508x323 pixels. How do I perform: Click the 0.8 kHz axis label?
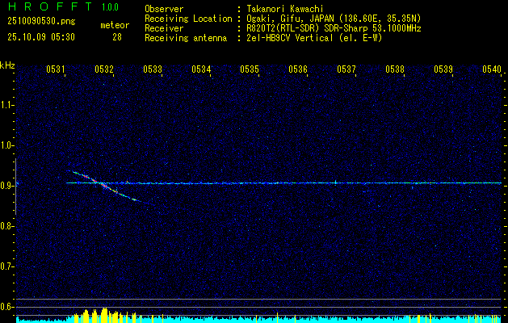(x=6, y=226)
